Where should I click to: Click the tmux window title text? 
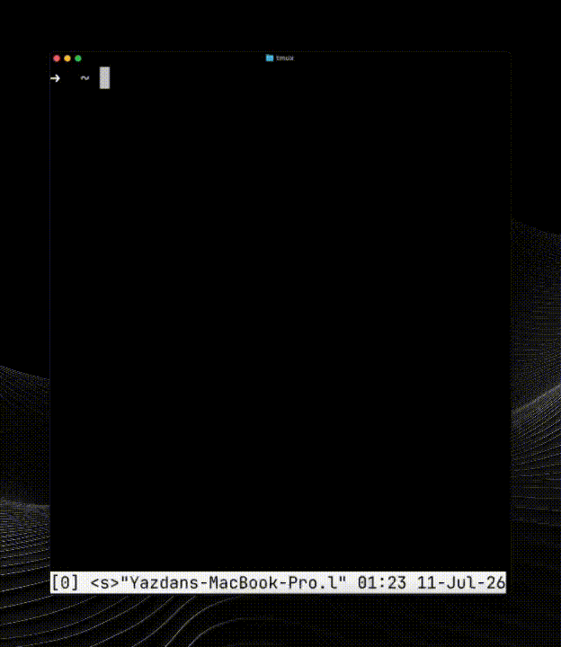(x=285, y=58)
